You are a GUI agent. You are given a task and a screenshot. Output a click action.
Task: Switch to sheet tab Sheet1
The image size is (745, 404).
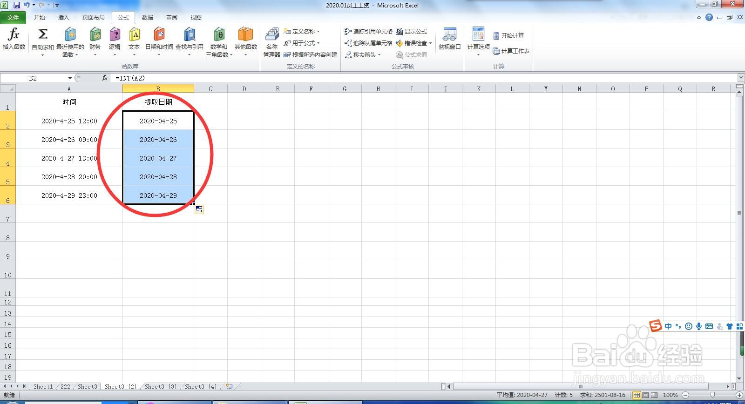(x=43, y=386)
